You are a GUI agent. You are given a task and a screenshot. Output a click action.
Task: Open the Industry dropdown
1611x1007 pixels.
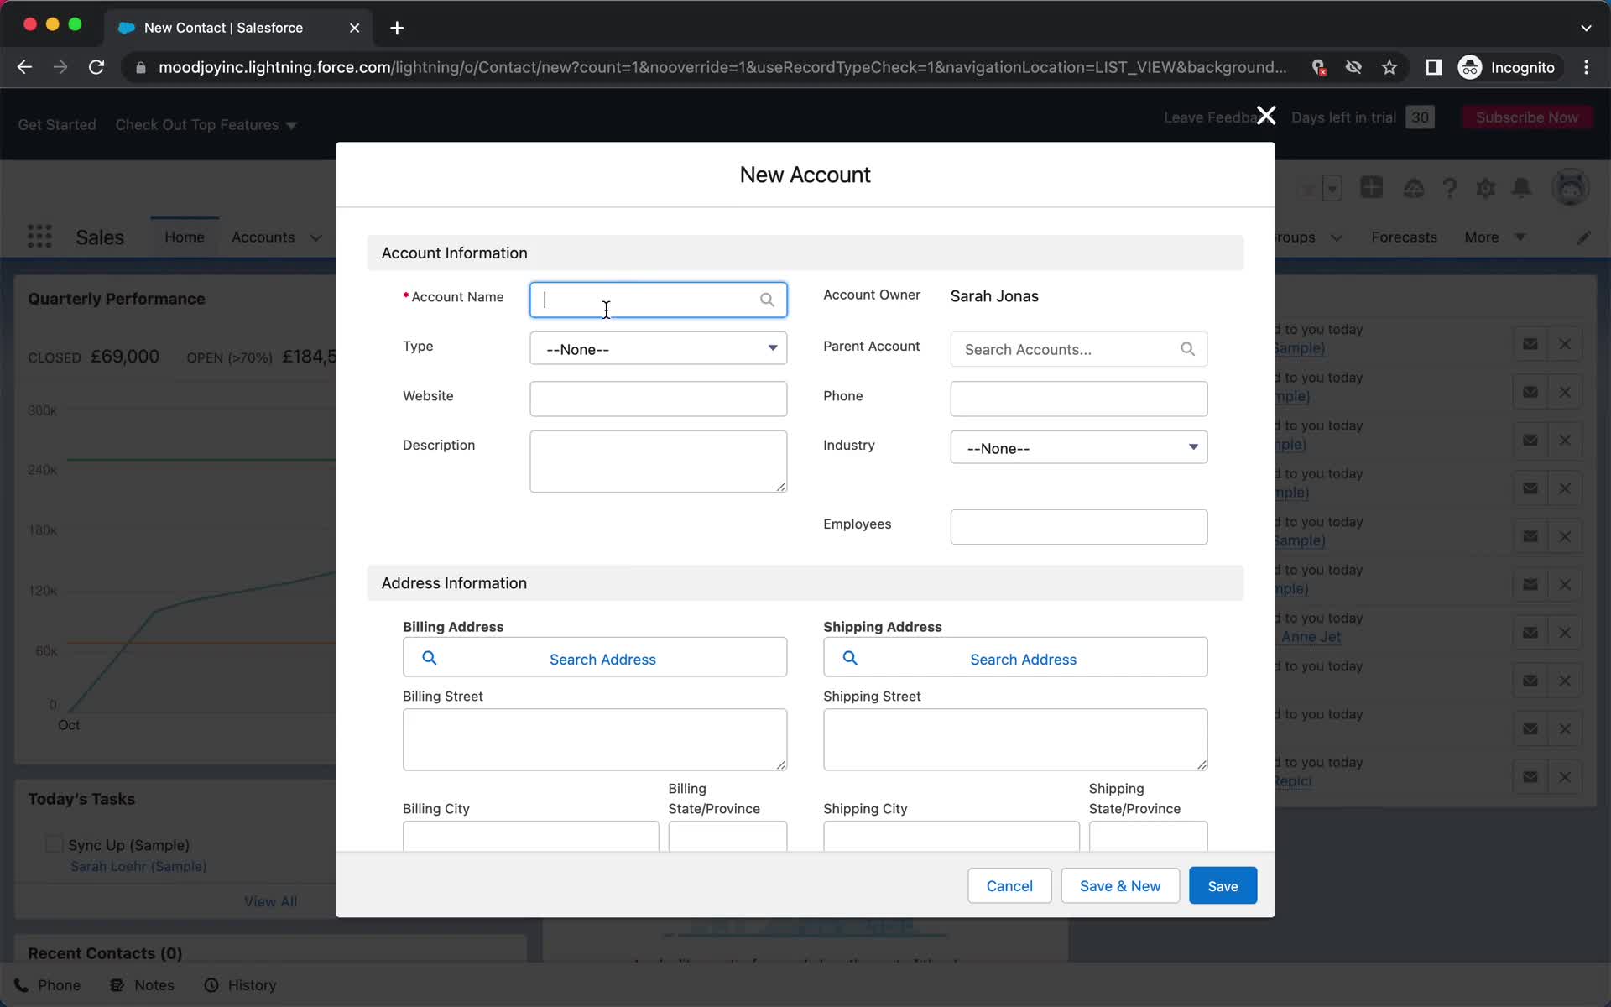coord(1078,447)
